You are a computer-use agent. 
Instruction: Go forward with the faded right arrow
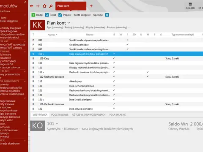(38, 6)
